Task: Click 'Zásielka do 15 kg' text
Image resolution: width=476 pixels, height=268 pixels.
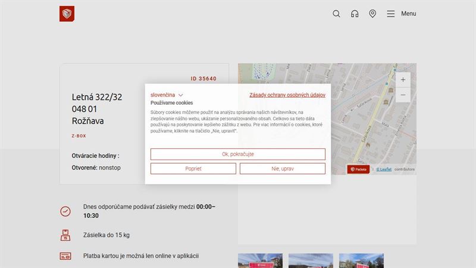Action: pos(107,235)
